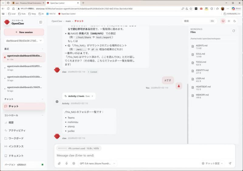The height and width of the screenshot is (171, 243).
Task: Click the browser back arrow
Action: 3,9
